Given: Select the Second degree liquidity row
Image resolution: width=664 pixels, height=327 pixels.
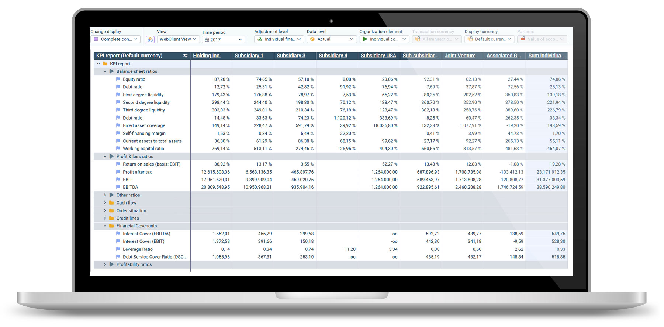Looking at the screenshot, I should [x=331, y=102].
